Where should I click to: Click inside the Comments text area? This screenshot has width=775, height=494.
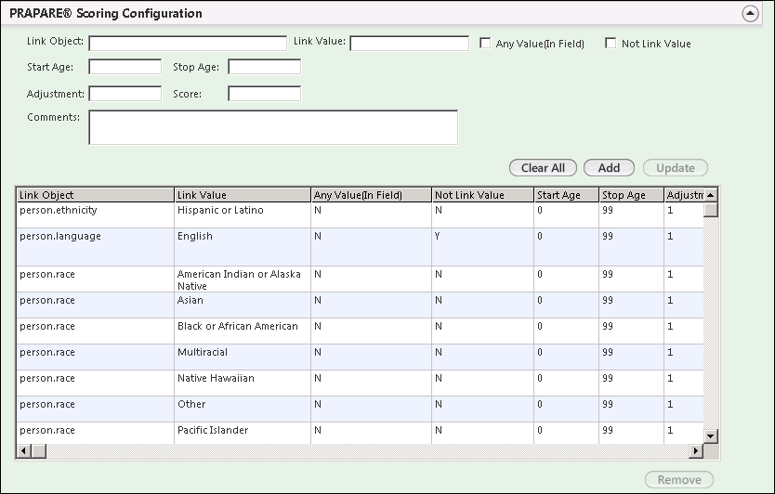[x=273, y=127]
